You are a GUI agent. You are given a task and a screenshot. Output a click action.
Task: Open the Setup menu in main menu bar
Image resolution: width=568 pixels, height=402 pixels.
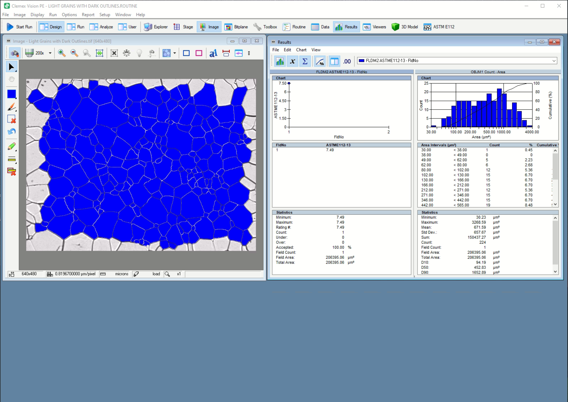click(105, 15)
